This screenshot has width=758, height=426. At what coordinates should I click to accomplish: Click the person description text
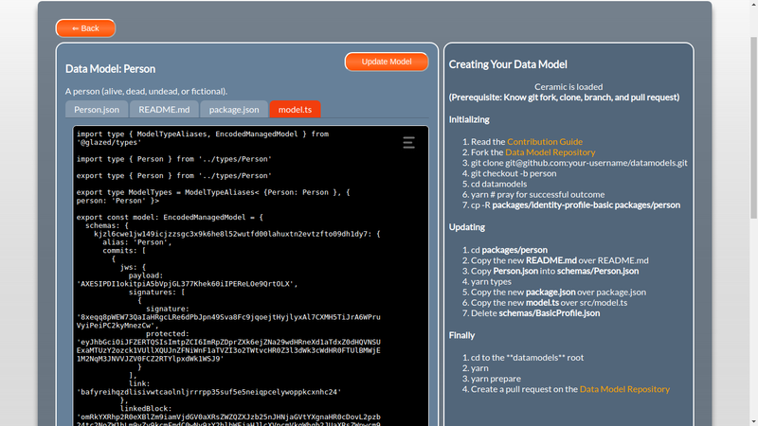146,91
